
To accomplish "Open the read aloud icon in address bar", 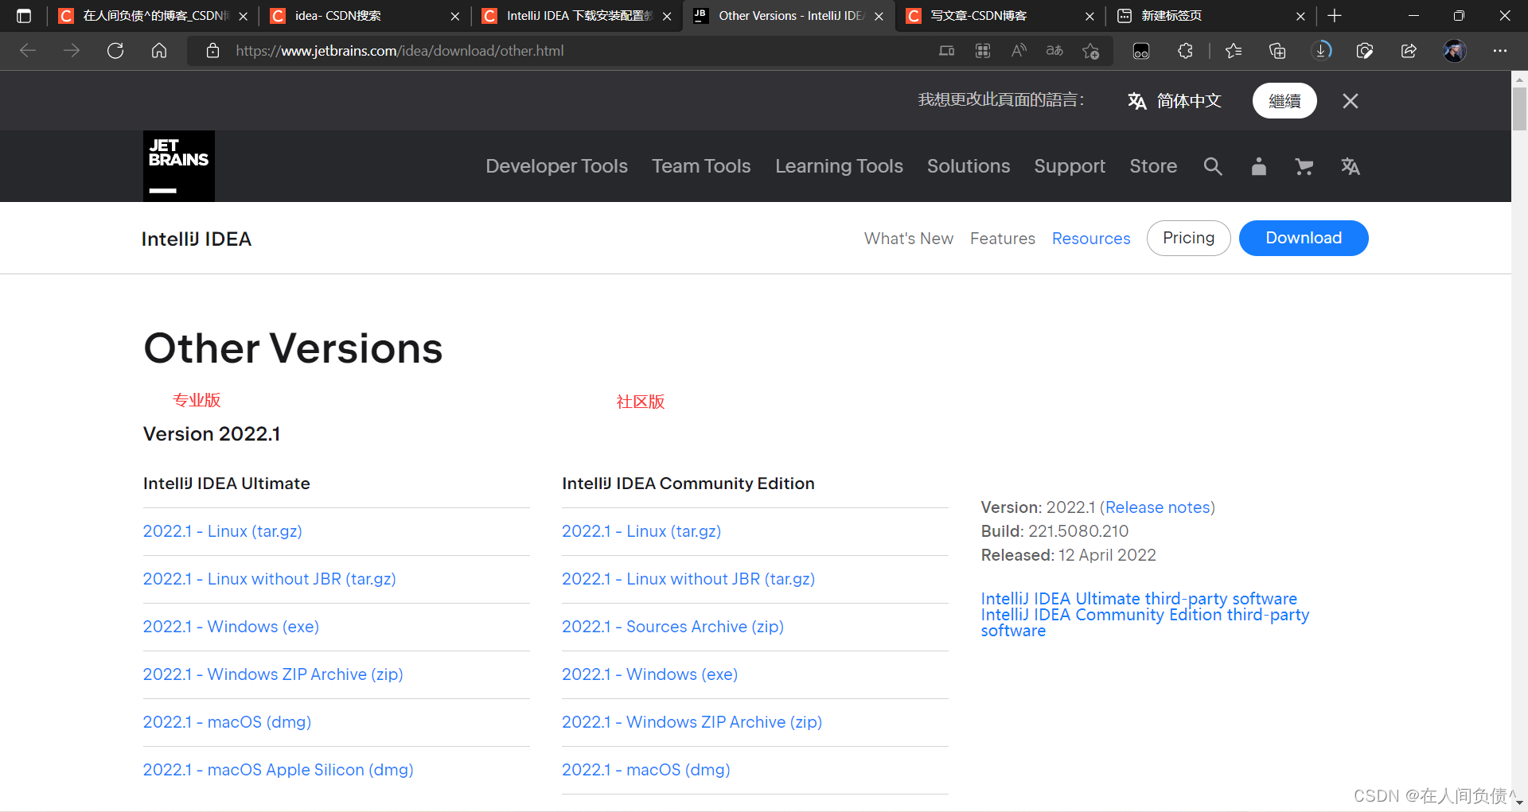I will 1019,51.
